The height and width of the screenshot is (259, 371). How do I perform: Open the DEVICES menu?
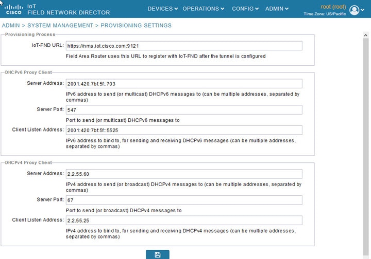162,9
